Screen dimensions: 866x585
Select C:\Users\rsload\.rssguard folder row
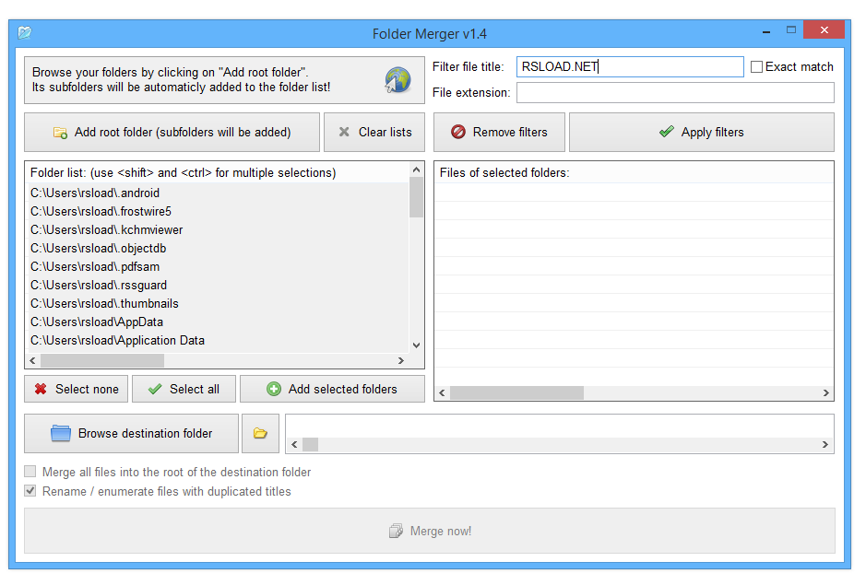click(219, 286)
